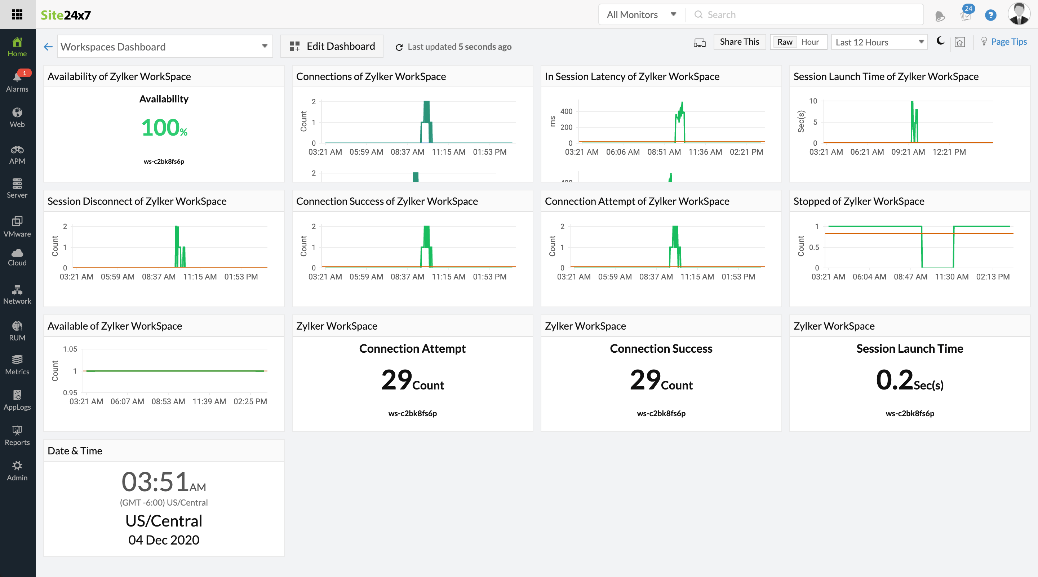Screen dimensions: 1038x577
Task: Go to the Cloud section in sidebar
Action: pyautogui.click(x=17, y=256)
